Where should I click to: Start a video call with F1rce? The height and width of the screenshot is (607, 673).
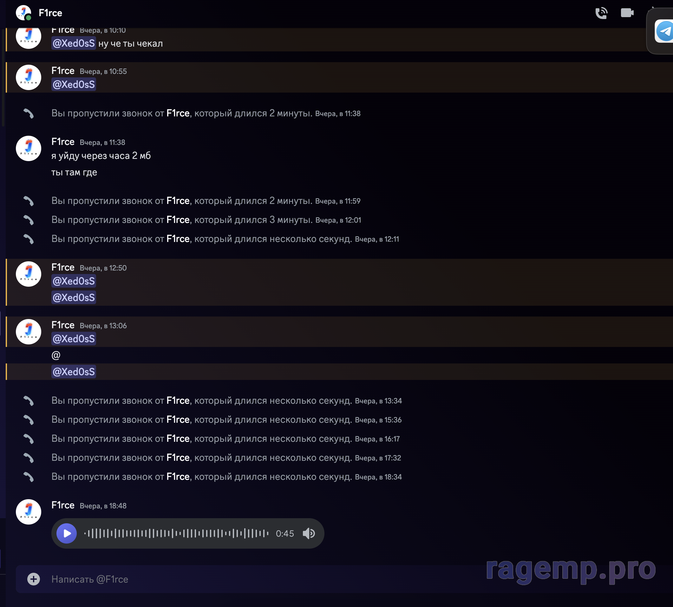pos(627,13)
